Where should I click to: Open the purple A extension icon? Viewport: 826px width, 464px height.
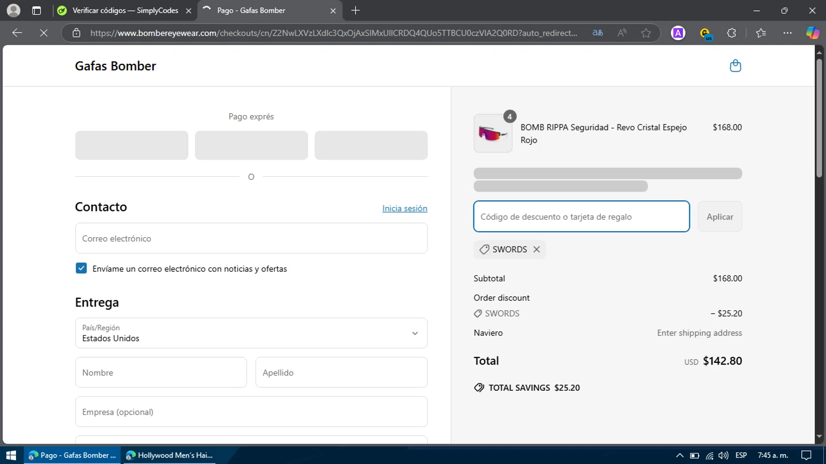(x=678, y=33)
